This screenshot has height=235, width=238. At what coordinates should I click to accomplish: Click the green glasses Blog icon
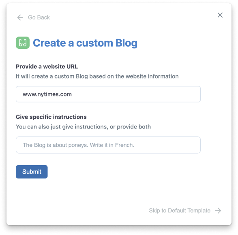click(23, 43)
